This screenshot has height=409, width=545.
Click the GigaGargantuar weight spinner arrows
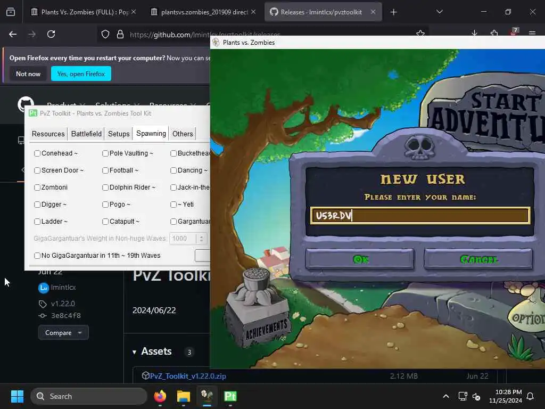pyautogui.click(x=201, y=239)
